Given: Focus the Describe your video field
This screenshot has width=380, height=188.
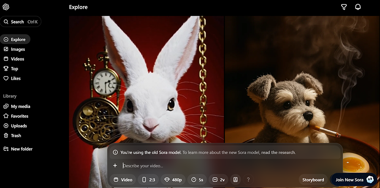Looking at the screenshot, I should click(x=228, y=166).
